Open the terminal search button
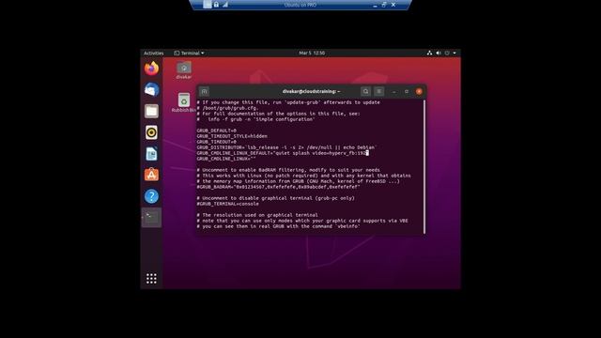 (x=365, y=92)
